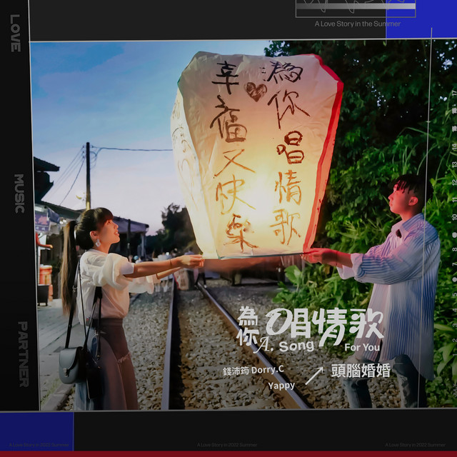Click the "A. Song" subtitle text

click(x=286, y=346)
